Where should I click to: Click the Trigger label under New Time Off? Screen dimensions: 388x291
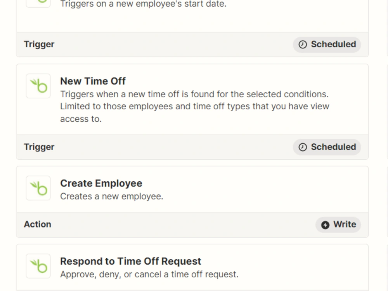(x=39, y=147)
